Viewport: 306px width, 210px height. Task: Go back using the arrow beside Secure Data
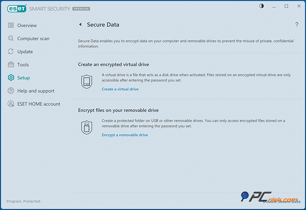click(x=80, y=25)
